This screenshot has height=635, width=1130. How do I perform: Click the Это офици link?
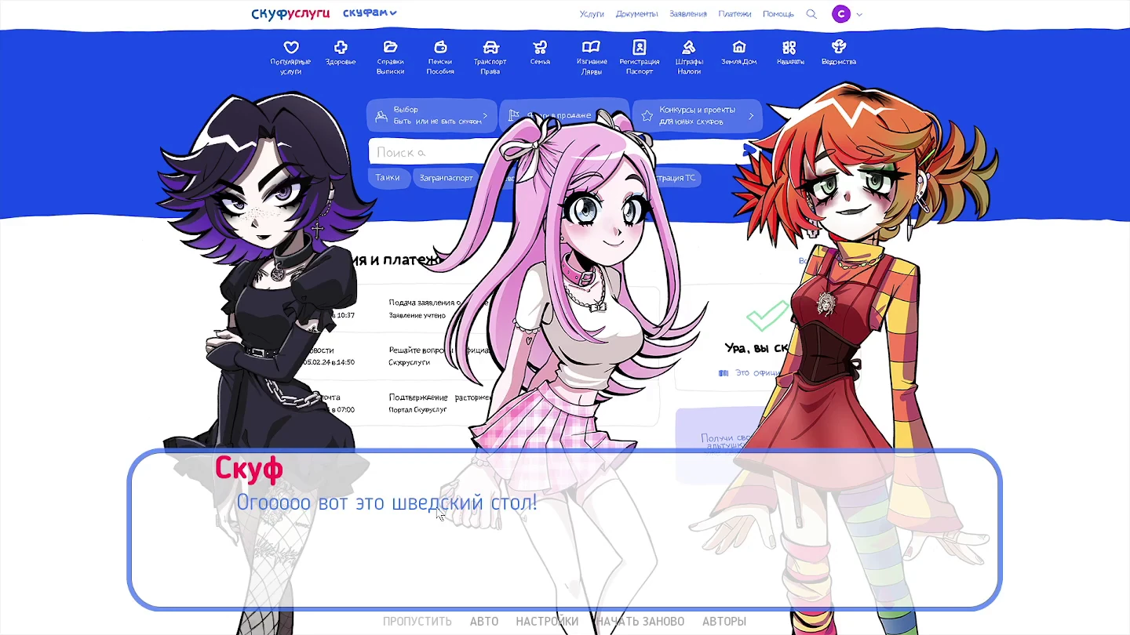[756, 373]
